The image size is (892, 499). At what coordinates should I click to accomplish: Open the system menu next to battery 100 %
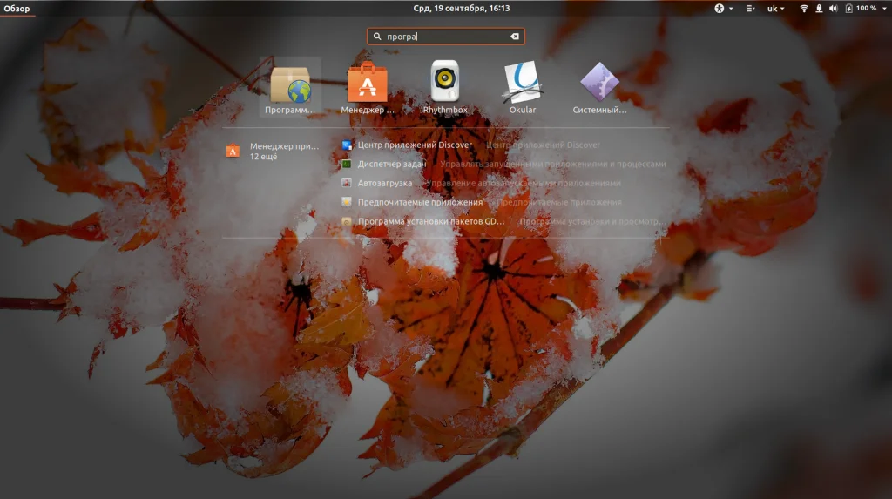tap(885, 9)
